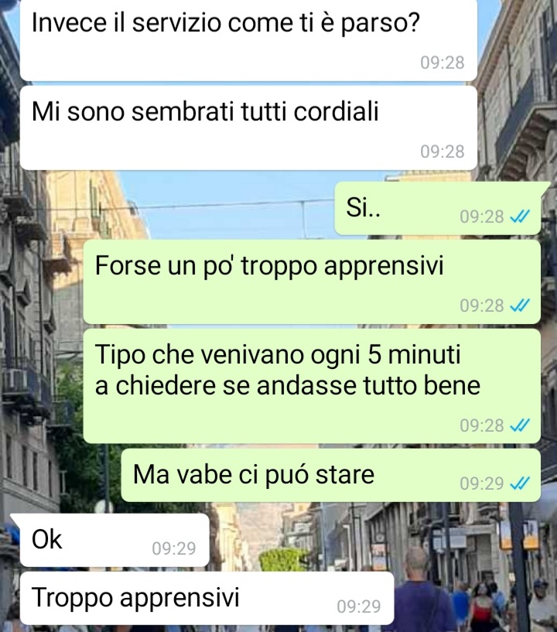
Task: Tap the double ticks on 'Ma vabe ci può stare'
Action: click(520, 483)
